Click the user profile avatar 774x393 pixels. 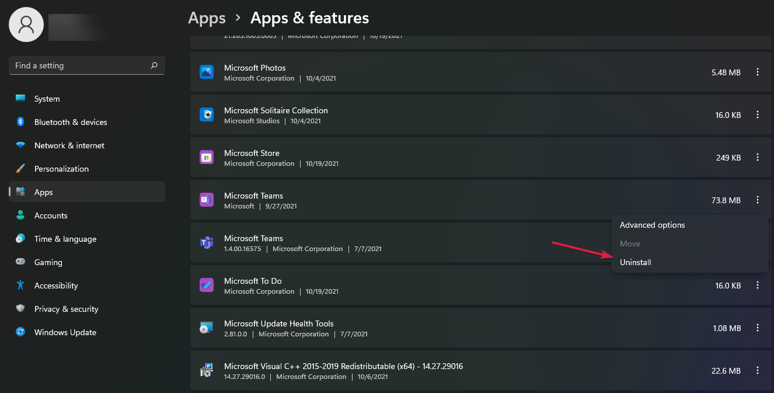pyautogui.click(x=26, y=25)
